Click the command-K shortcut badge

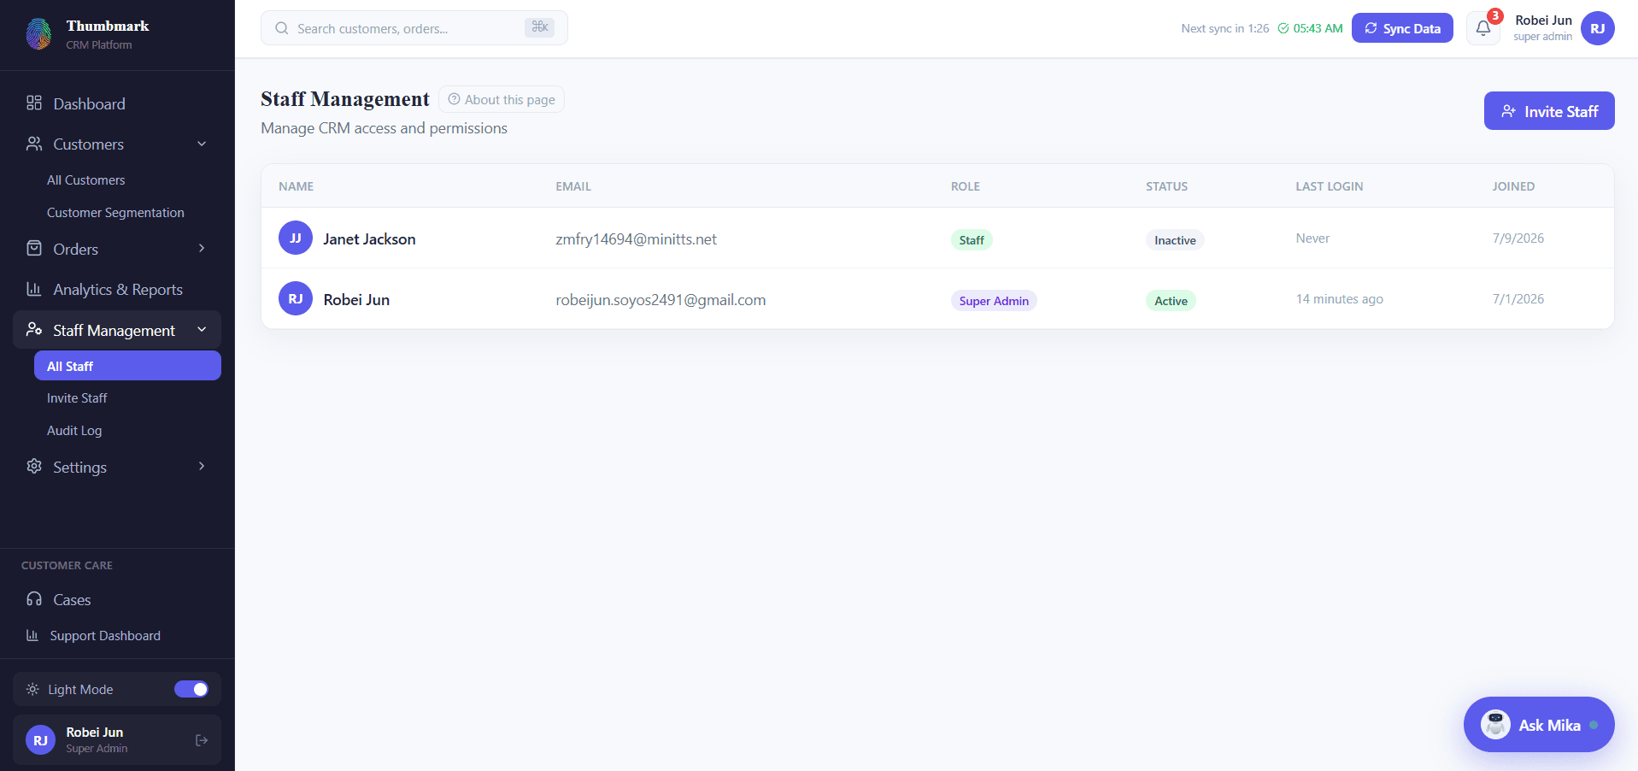(540, 27)
